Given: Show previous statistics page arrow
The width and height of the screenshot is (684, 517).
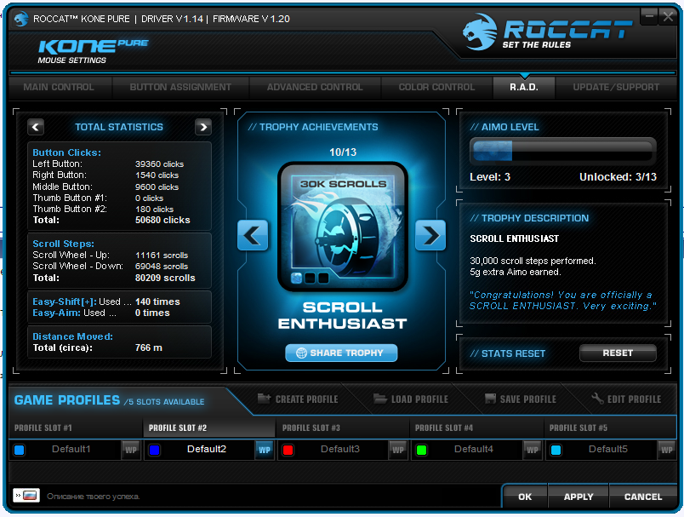Looking at the screenshot, I should pyautogui.click(x=36, y=127).
